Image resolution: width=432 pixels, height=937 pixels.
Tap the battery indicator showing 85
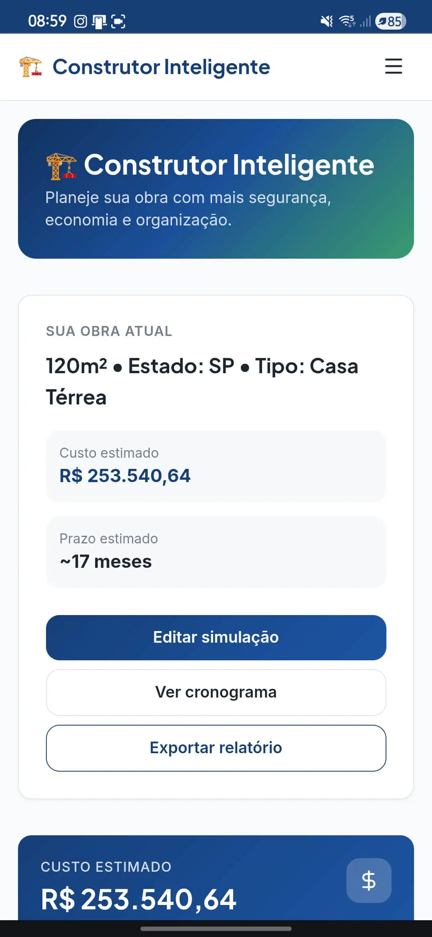click(390, 21)
